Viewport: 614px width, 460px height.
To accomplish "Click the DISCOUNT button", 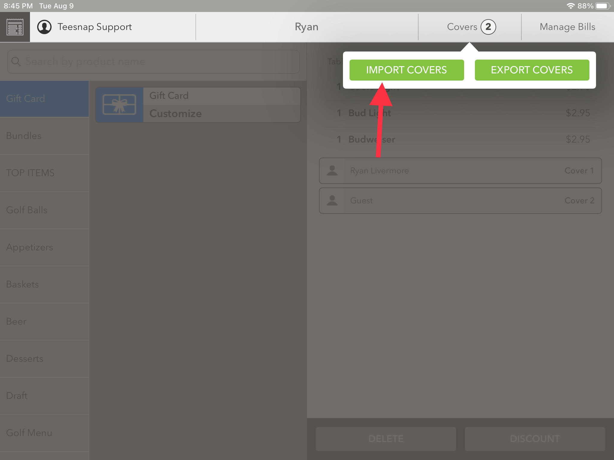I will pyautogui.click(x=535, y=439).
